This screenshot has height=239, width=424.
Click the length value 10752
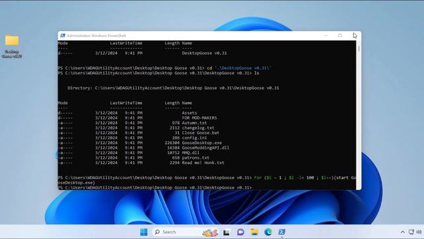click(174, 153)
